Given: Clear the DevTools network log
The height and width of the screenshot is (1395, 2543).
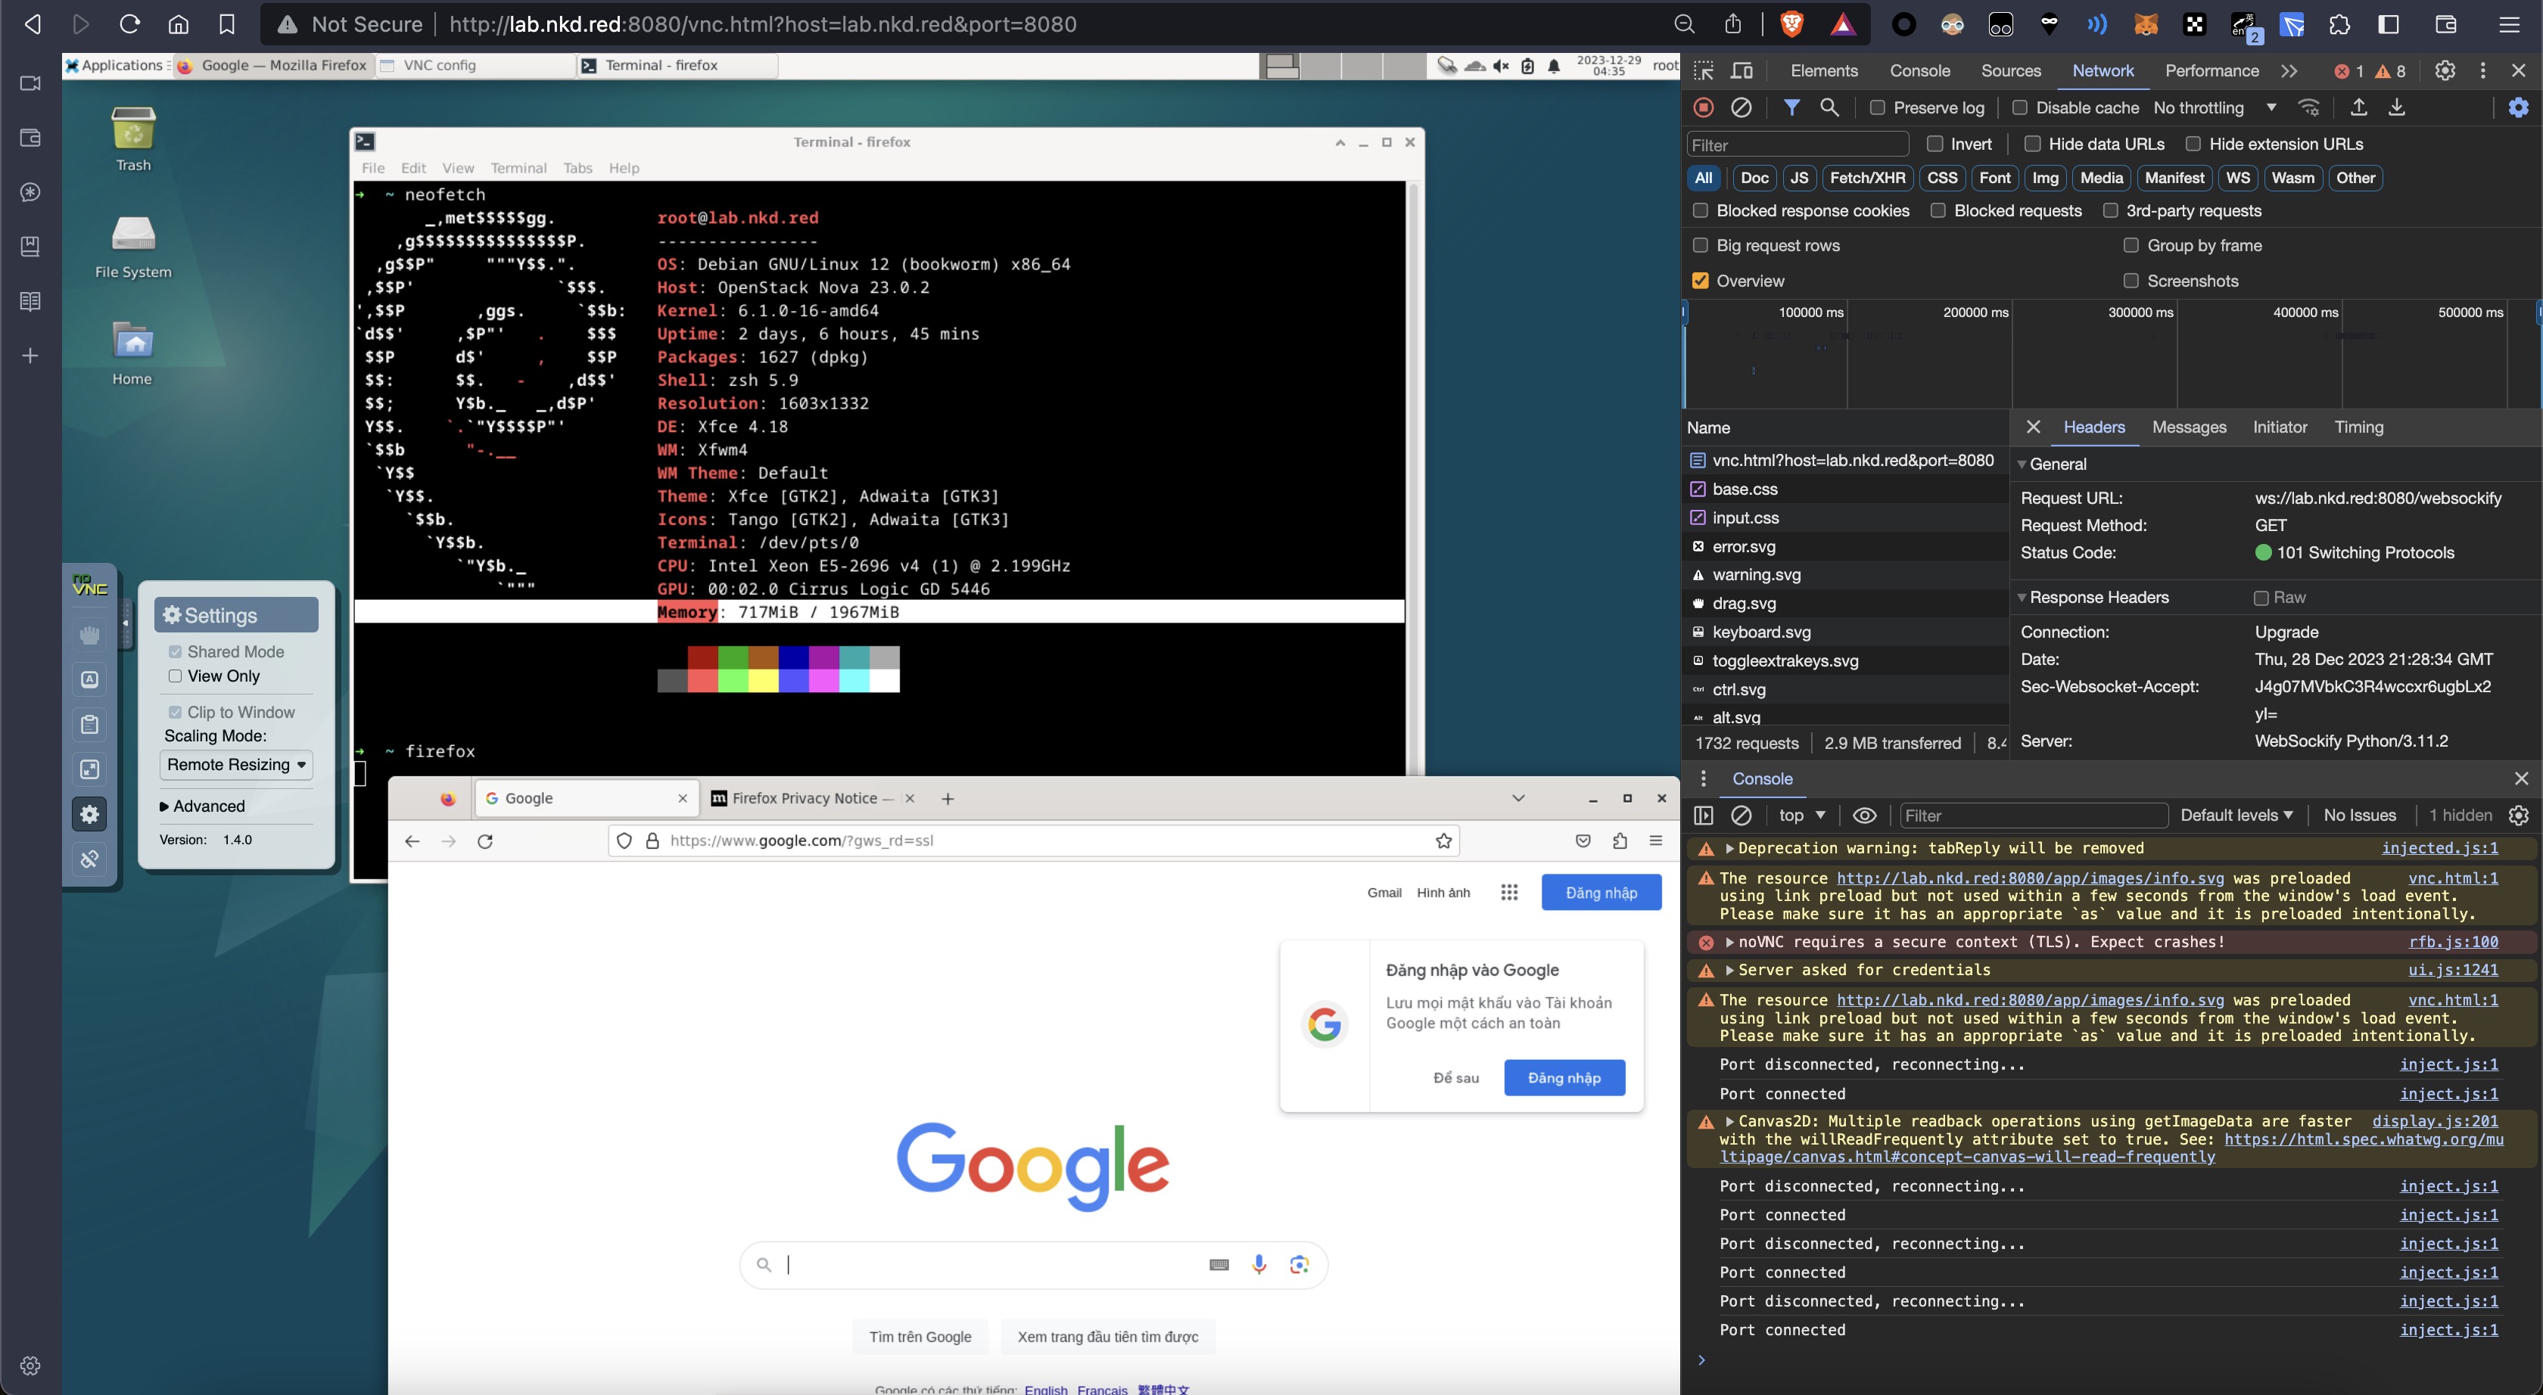Looking at the screenshot, I should pyautogui.click(x=1742, y=107).
